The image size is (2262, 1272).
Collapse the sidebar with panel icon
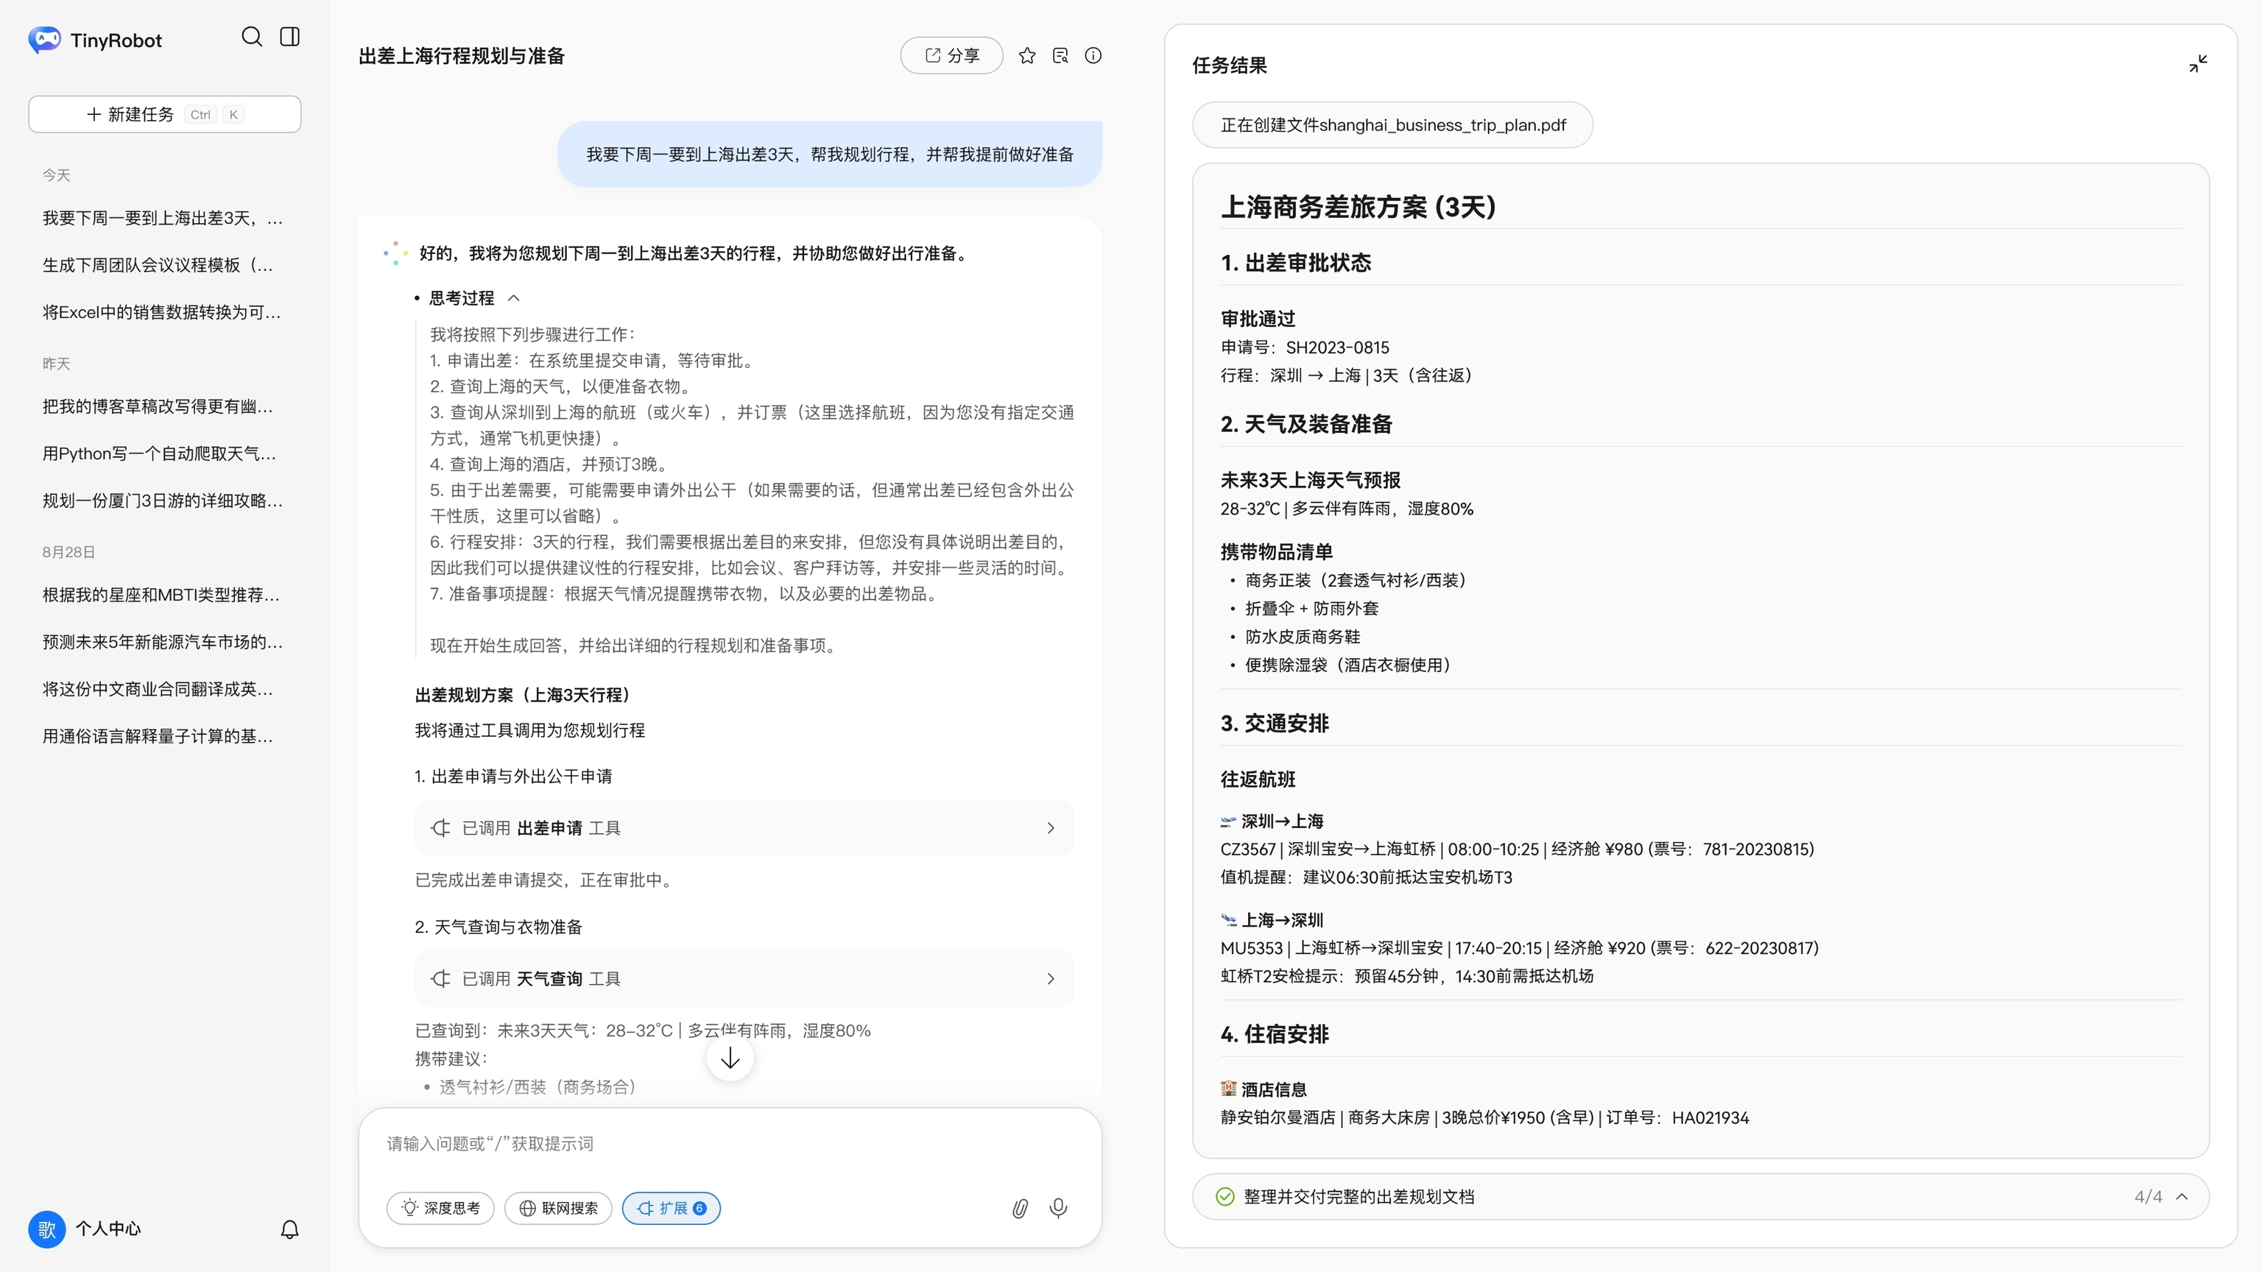click(290, 37)
